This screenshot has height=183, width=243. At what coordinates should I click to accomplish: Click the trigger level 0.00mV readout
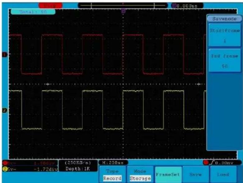[x=224, y=163]
